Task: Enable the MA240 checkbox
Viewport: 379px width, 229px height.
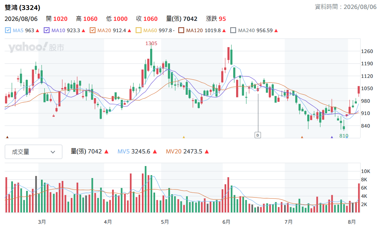Action: point(233,30)
